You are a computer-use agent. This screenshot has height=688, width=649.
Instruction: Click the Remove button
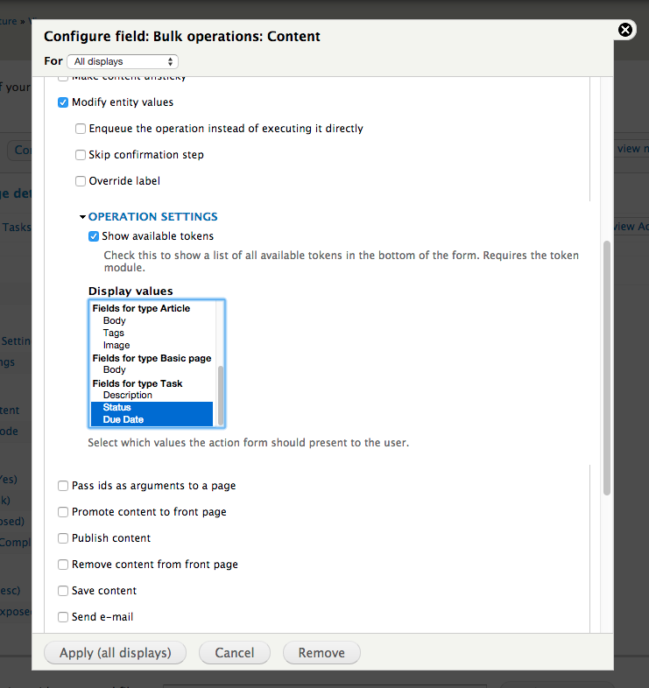coord(321,653)
